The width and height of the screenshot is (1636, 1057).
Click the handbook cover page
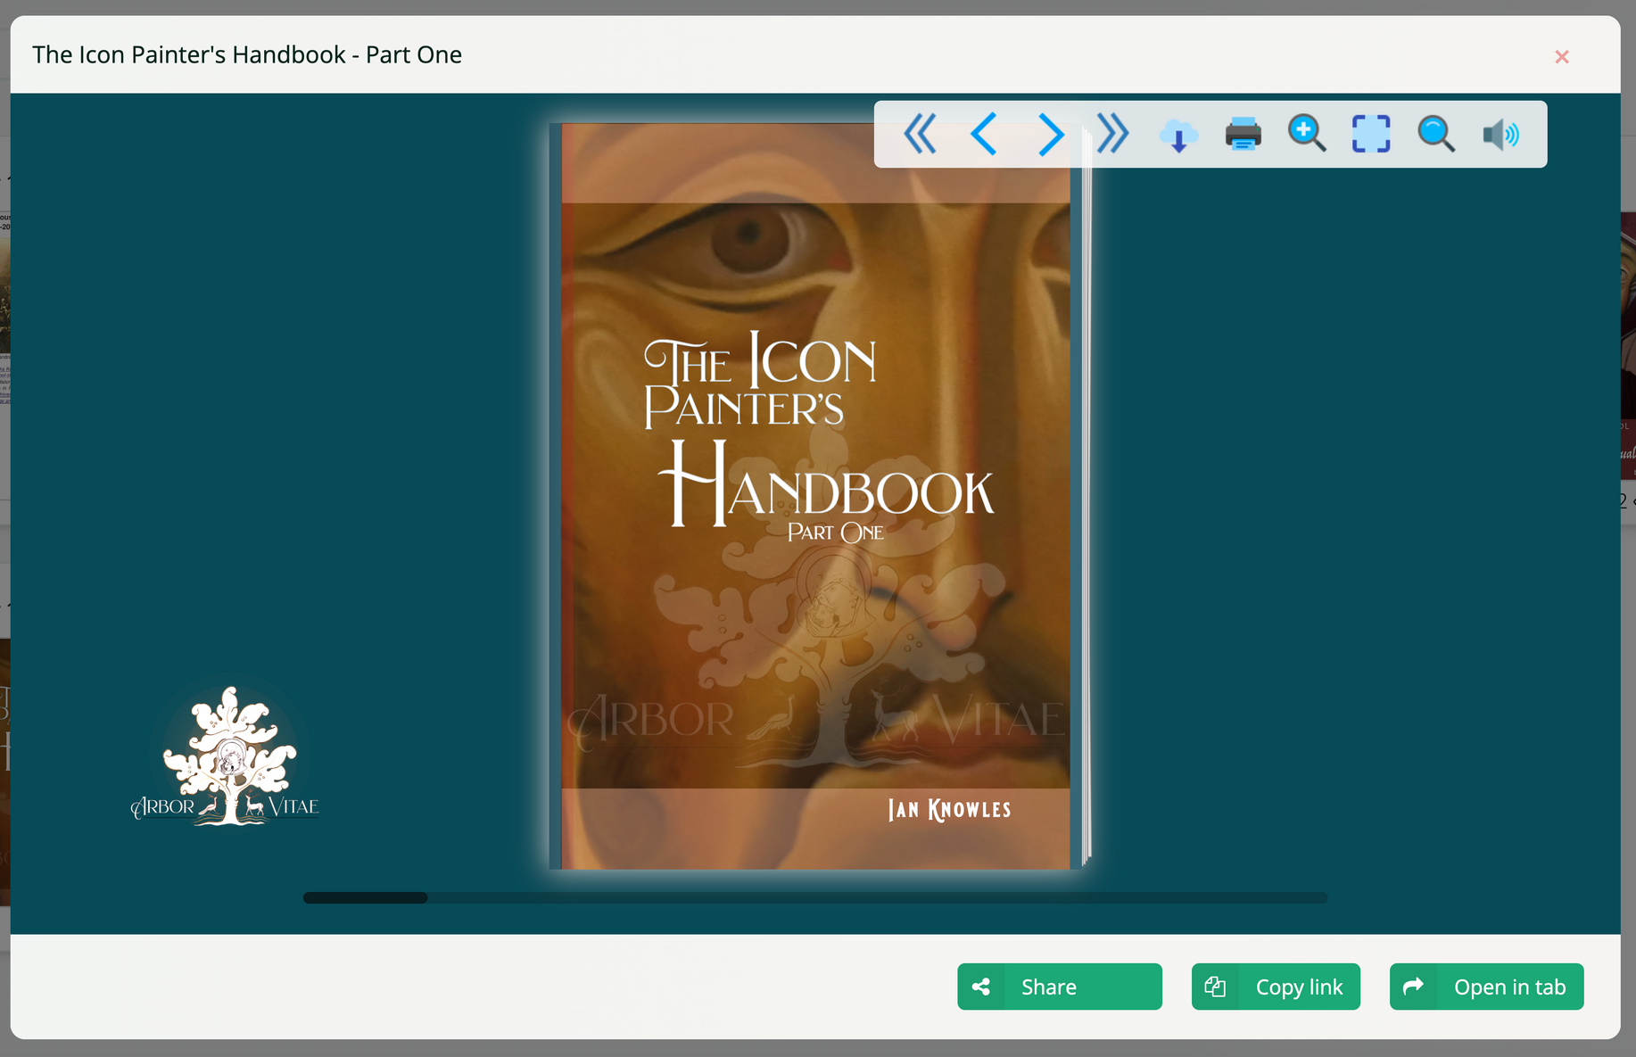coord(815,496)
